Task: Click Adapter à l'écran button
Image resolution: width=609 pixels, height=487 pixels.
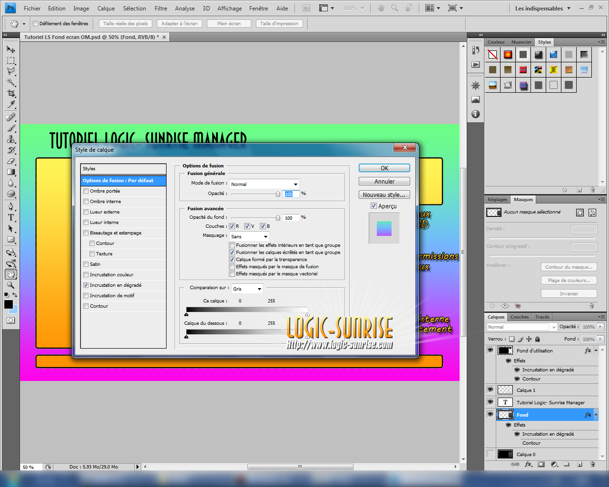Action: click(x=180, y=24)
